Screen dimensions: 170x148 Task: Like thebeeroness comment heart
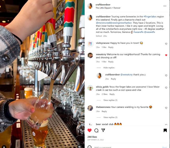point(166,108)
